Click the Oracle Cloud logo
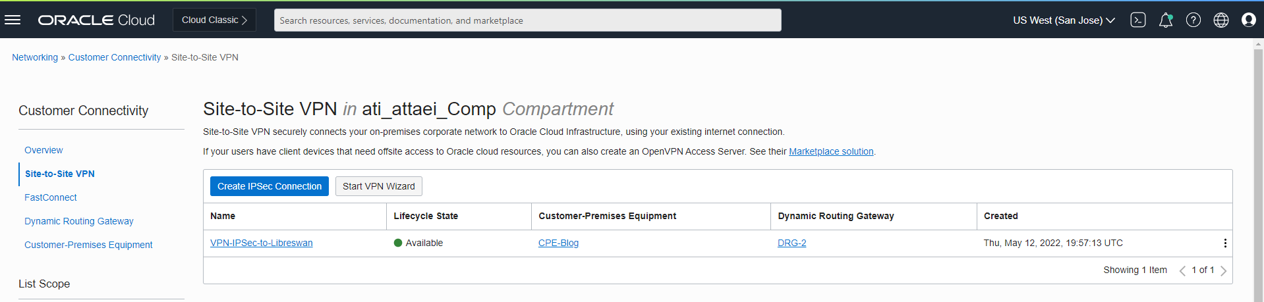This screenshot has height=302, width=1264. 96,20
